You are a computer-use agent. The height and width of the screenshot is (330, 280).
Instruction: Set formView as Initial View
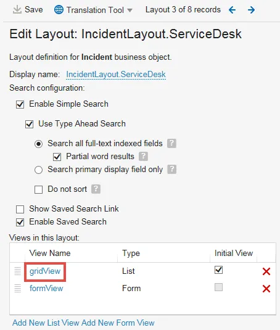218,287
